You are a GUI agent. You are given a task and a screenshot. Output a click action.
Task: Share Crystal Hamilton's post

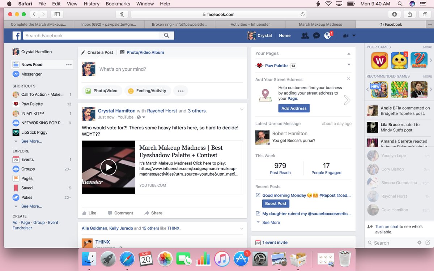click(x=153, y=213)
